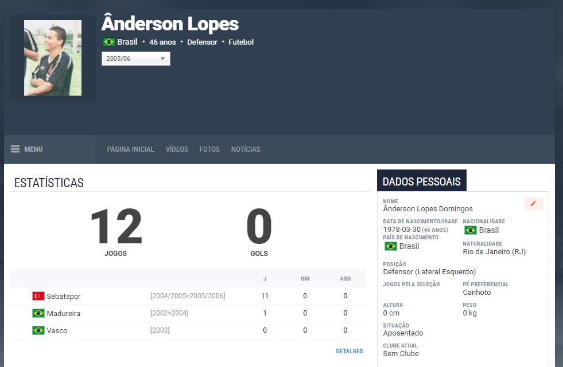Viewport: 563px width, 367px height.
Task: Select the Notícias tab
Action: [x=246, y=149]
